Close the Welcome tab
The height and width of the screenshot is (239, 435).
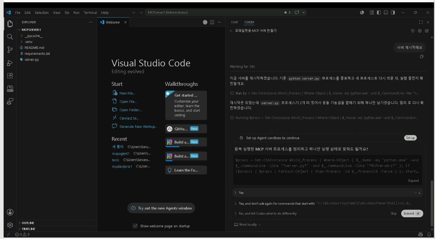tap(125, 22)
